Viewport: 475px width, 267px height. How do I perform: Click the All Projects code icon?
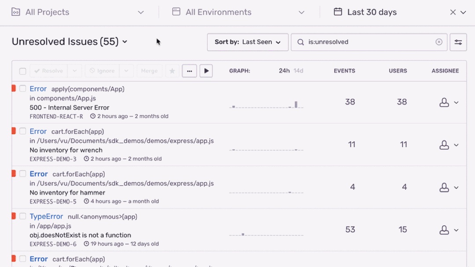pos(16,12)
